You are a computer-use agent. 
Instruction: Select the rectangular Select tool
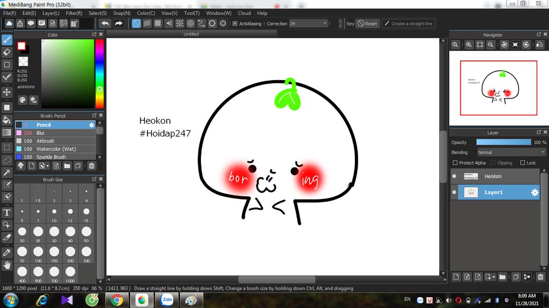tap(6, 148)
